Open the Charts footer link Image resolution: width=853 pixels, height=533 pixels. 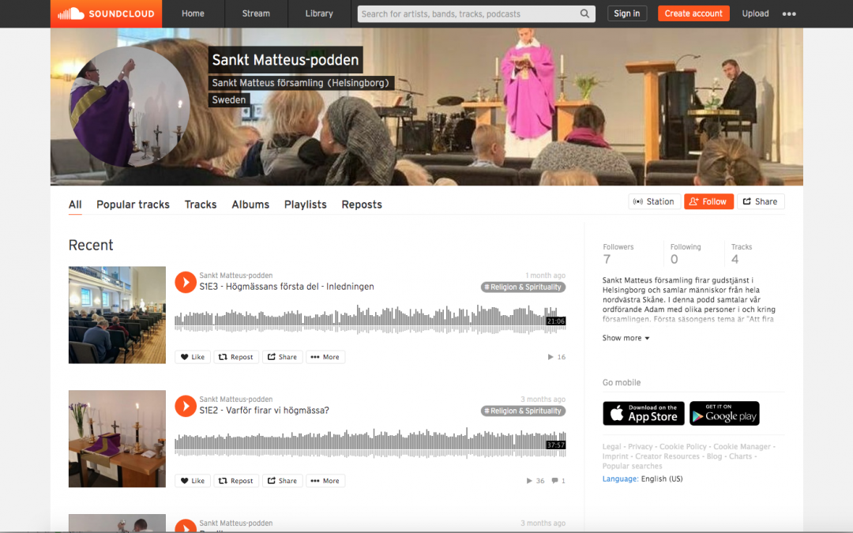[740, 456]
